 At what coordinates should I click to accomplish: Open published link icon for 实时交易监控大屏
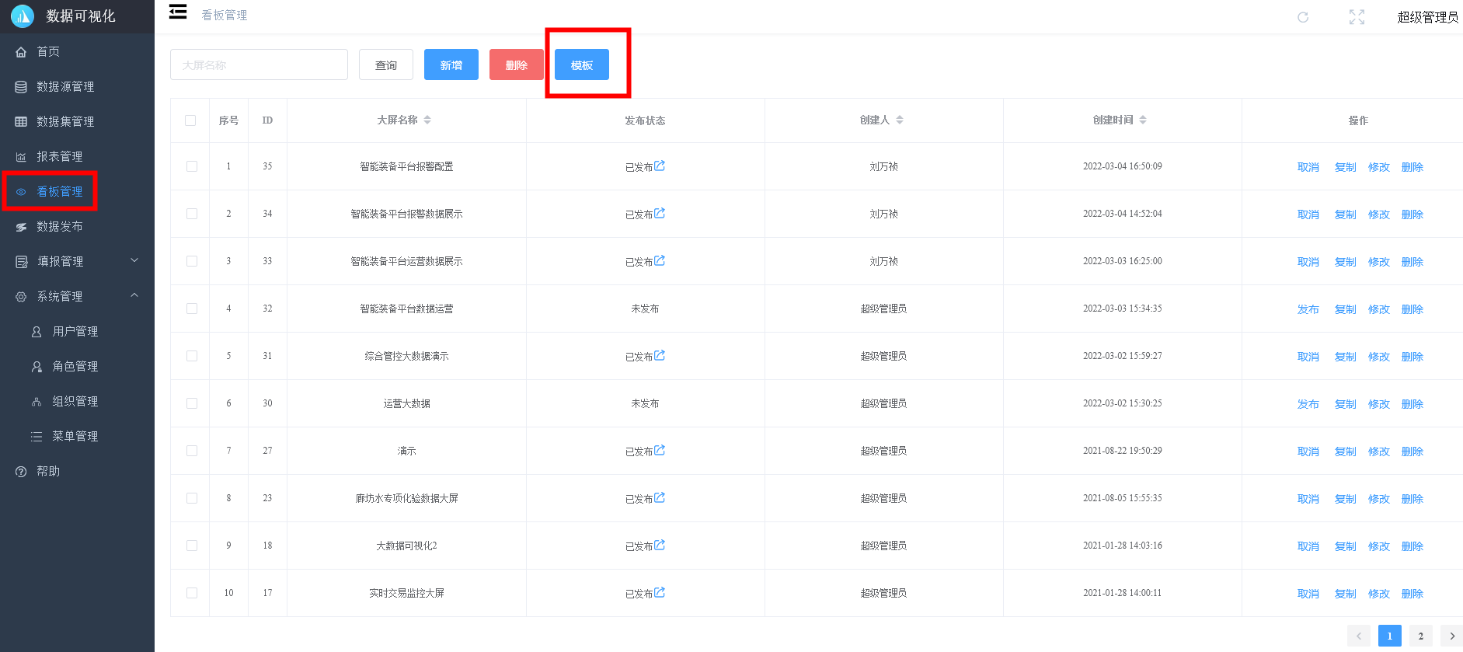pos(660,592)
